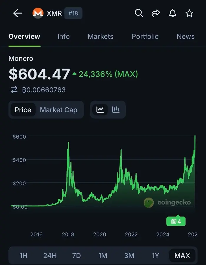
Task: Share the Monero coin page
Action: pyautogui.click(x=155, y=13)
